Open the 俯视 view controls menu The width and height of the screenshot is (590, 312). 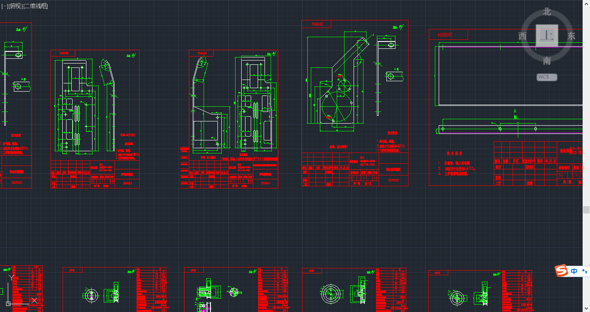[x=15, y=6]
